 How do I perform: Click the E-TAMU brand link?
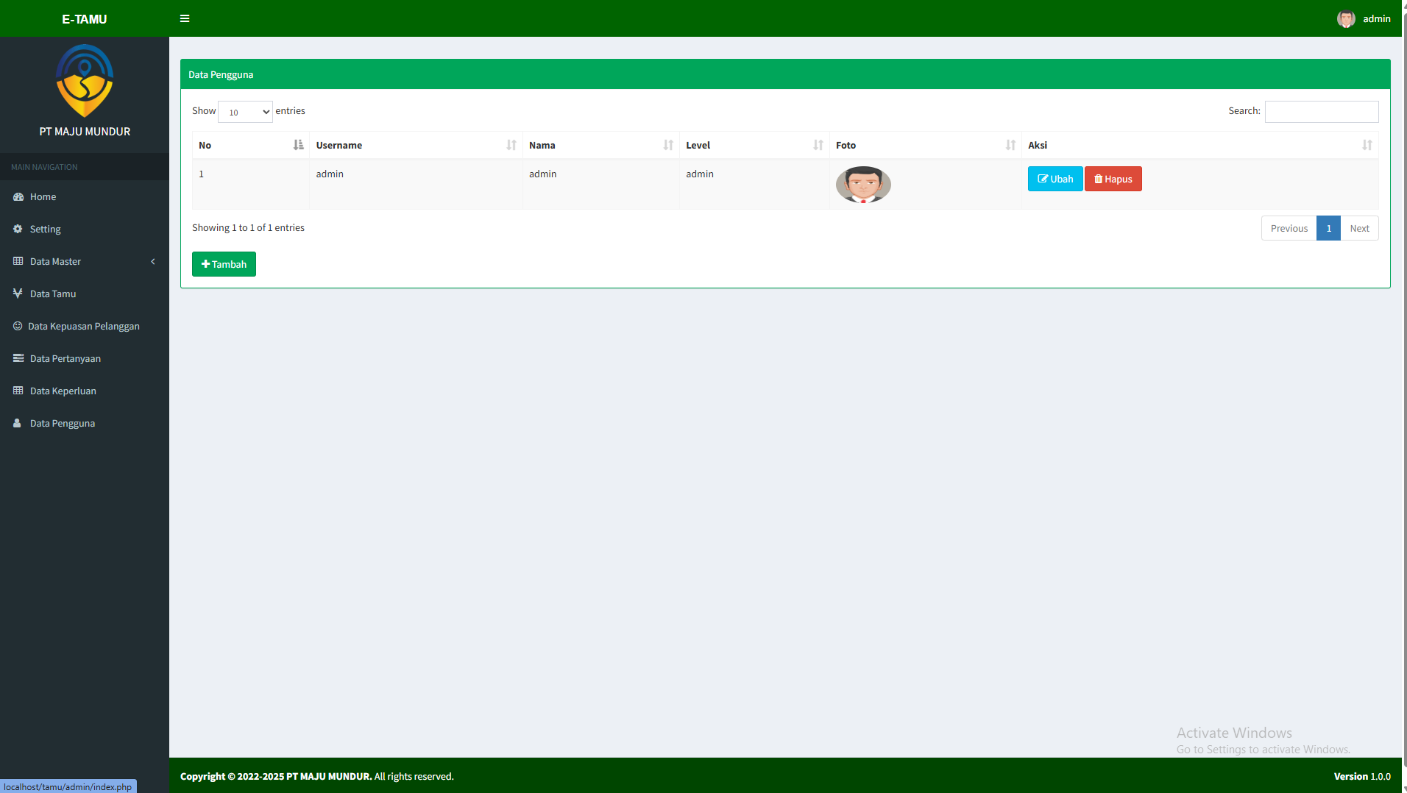[85, 19]
